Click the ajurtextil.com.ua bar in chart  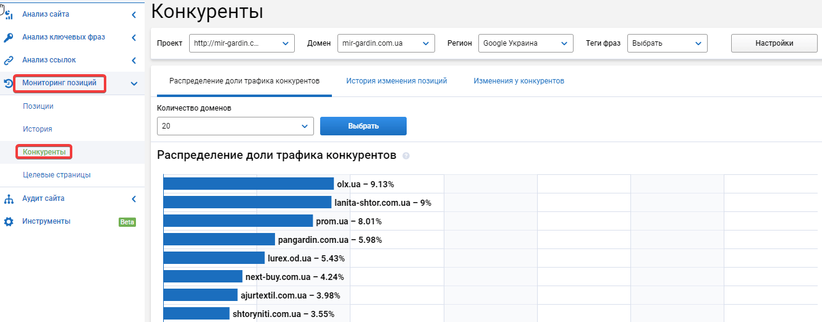tap(200, 295)
